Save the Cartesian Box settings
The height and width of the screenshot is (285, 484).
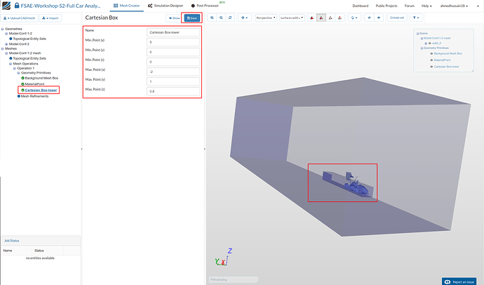[x=191, y=18]
